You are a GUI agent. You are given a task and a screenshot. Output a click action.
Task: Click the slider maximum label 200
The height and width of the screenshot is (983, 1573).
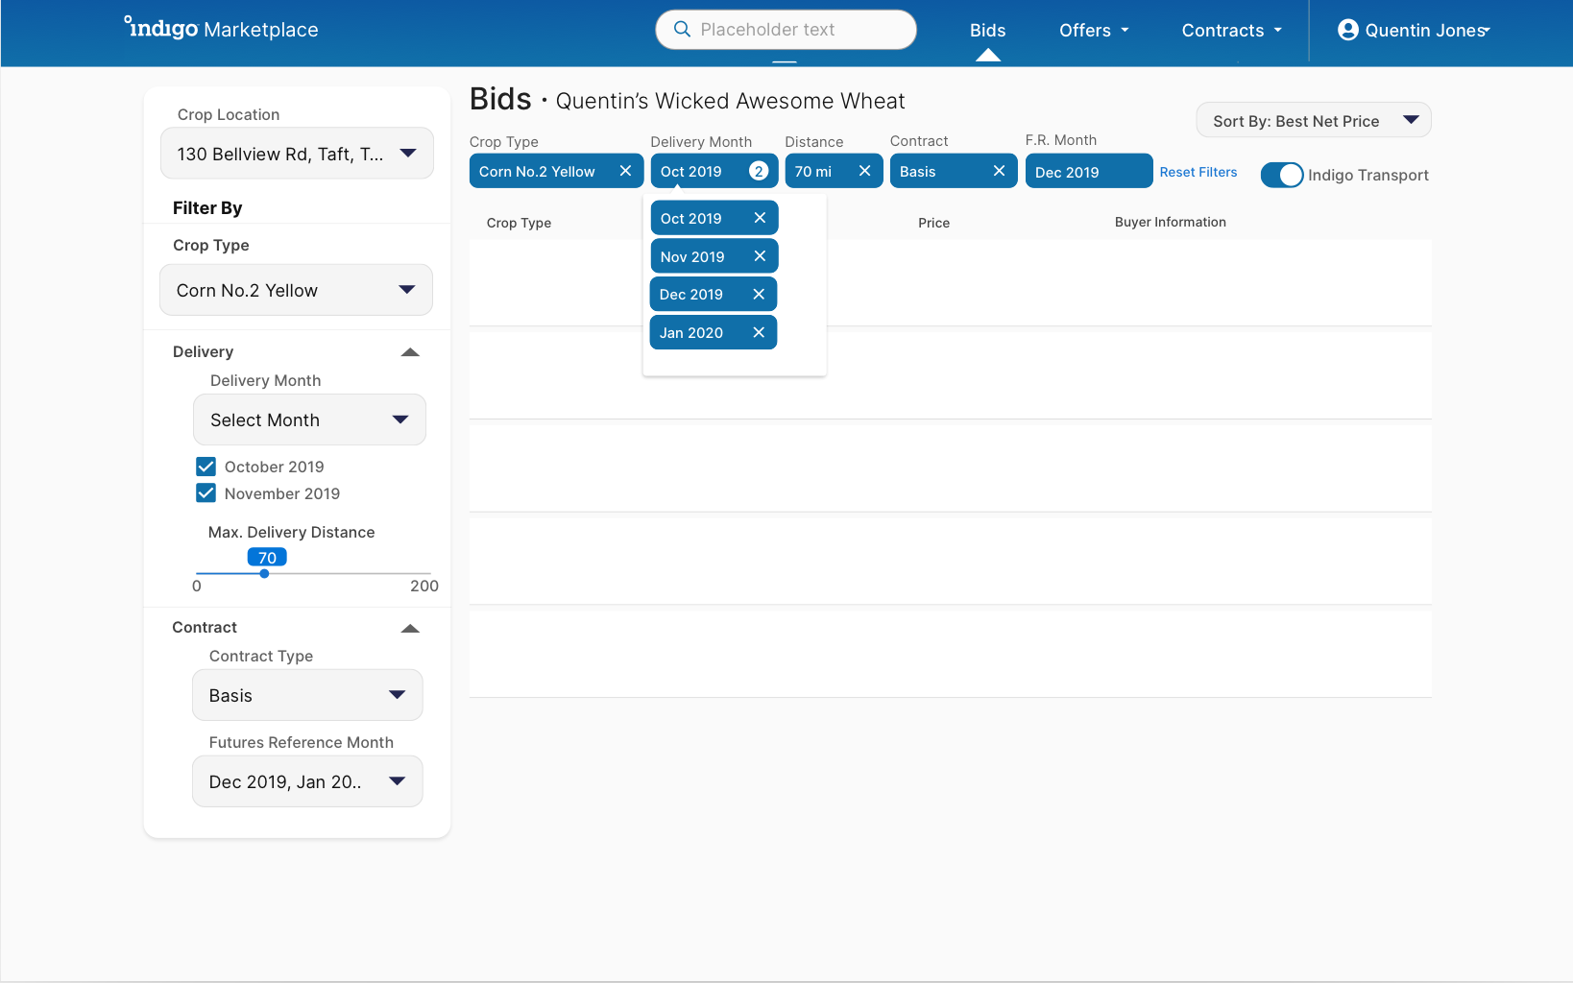tap(424, 586)
